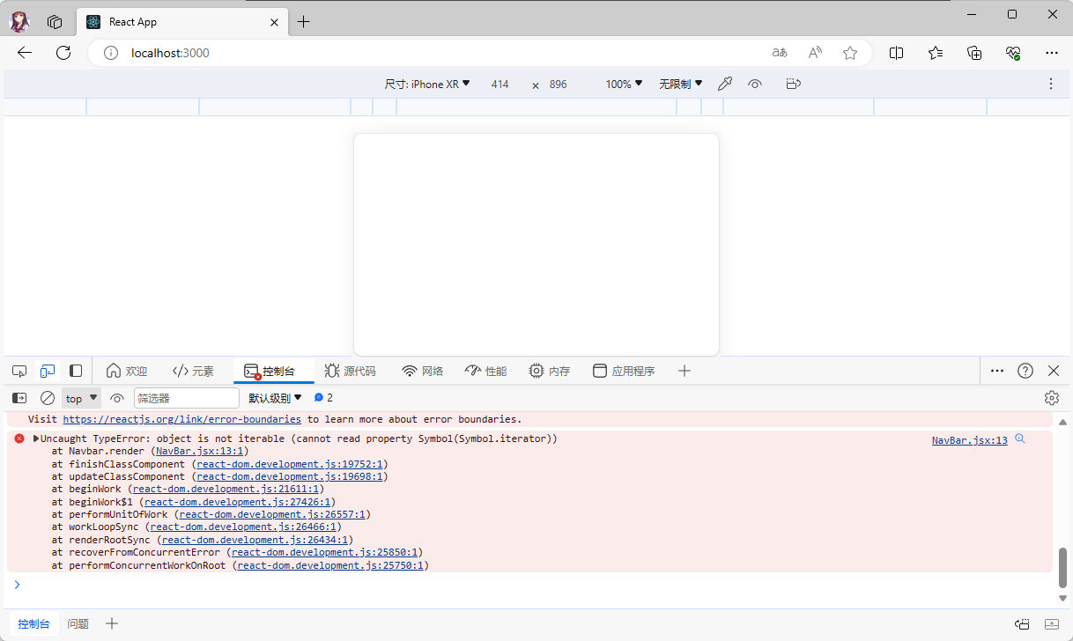Expand the Uncaught TypeError message

tap(36, 438)
